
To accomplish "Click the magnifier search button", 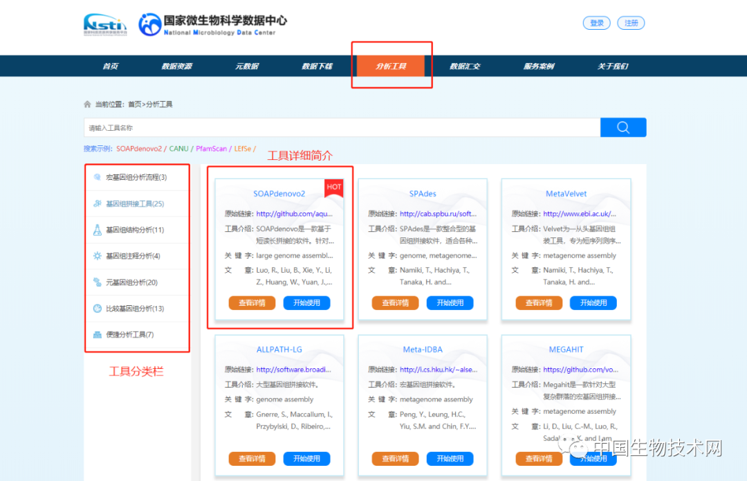I will pyautogui.click(x=623, y=127).
